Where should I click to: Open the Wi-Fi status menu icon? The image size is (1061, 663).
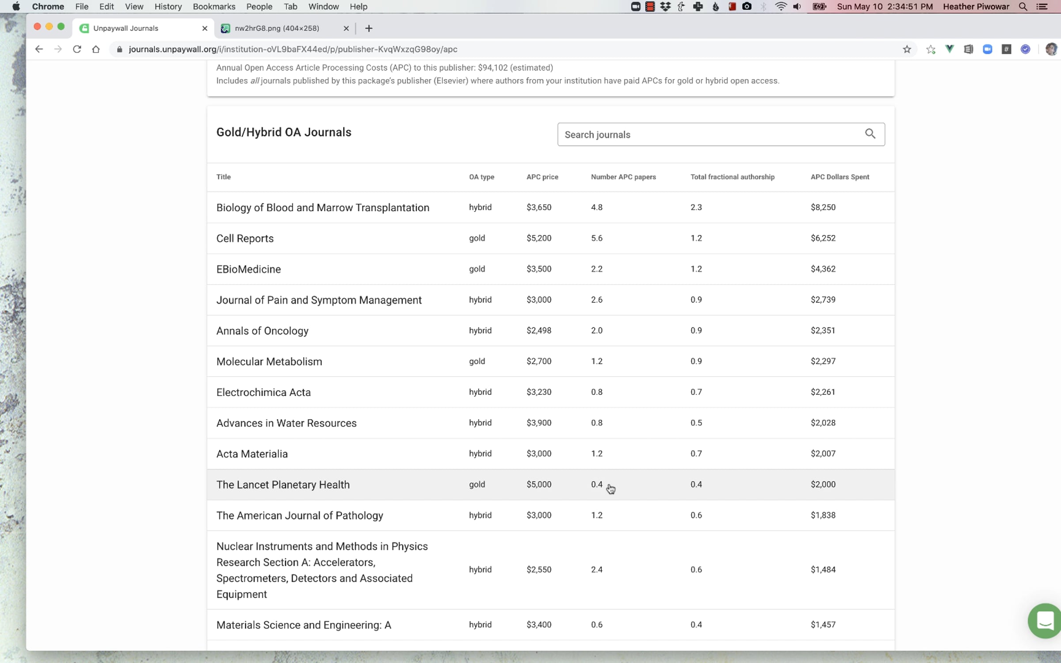point(781,7)
